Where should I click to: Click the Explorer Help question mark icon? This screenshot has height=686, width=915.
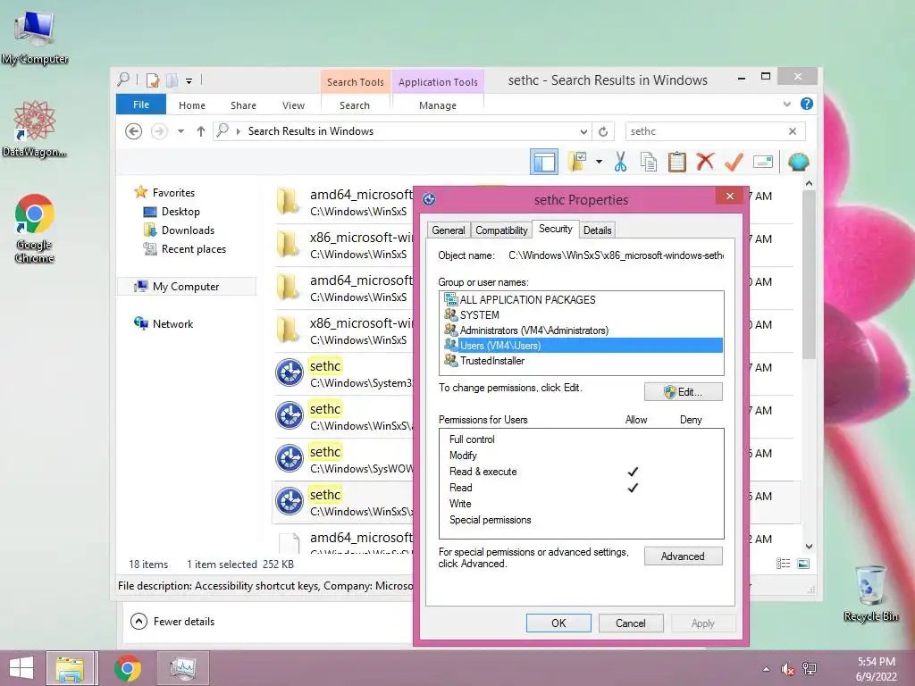click(x=807, y=104)
